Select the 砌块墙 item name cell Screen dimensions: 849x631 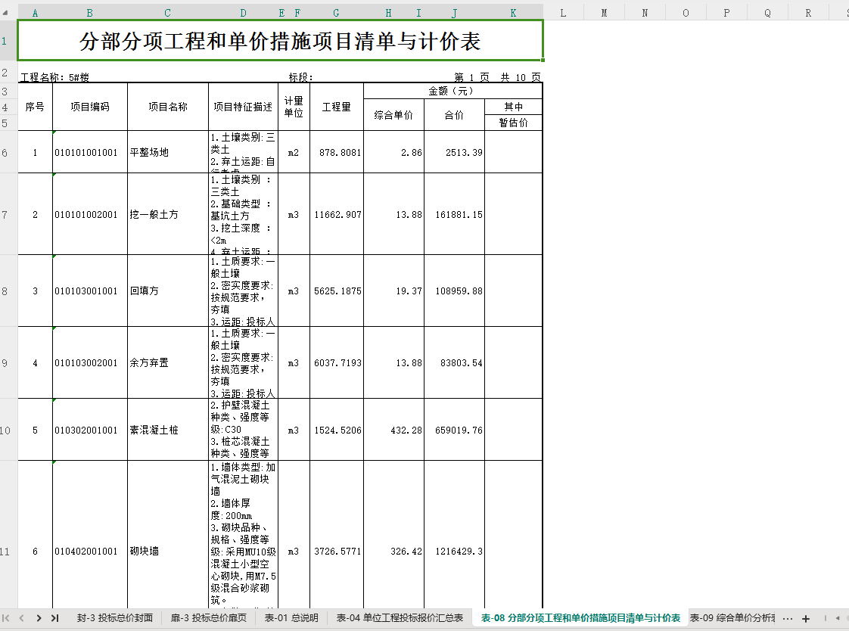click(x=168, y=552)
